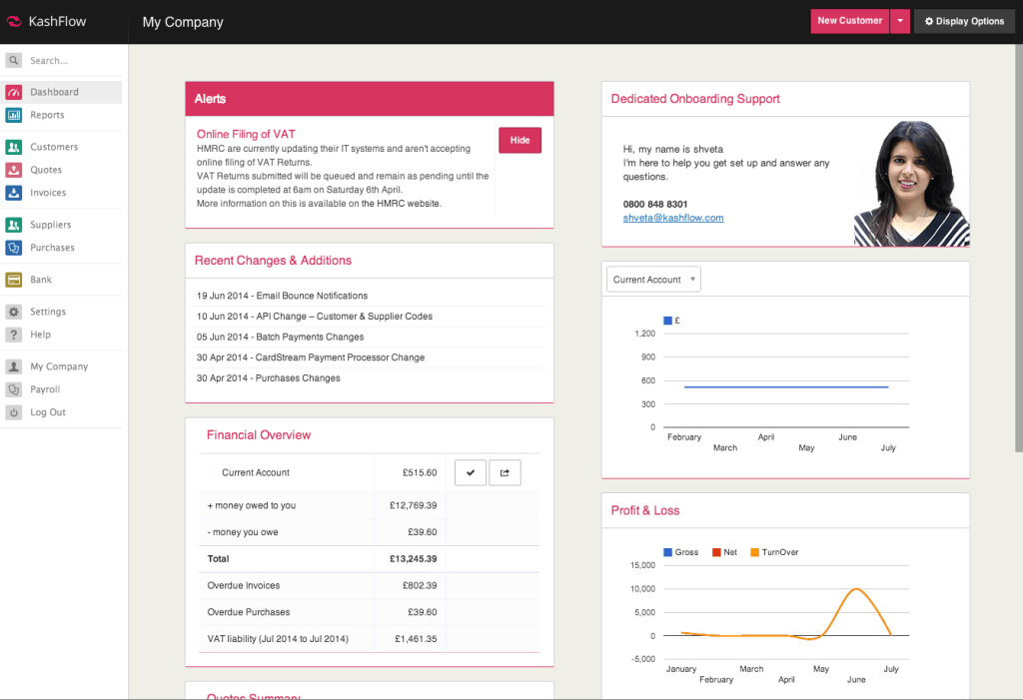Open Display Options

(x=963, y=20)
